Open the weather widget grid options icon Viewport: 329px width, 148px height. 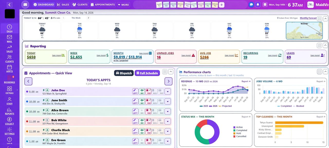coord(319,18)
